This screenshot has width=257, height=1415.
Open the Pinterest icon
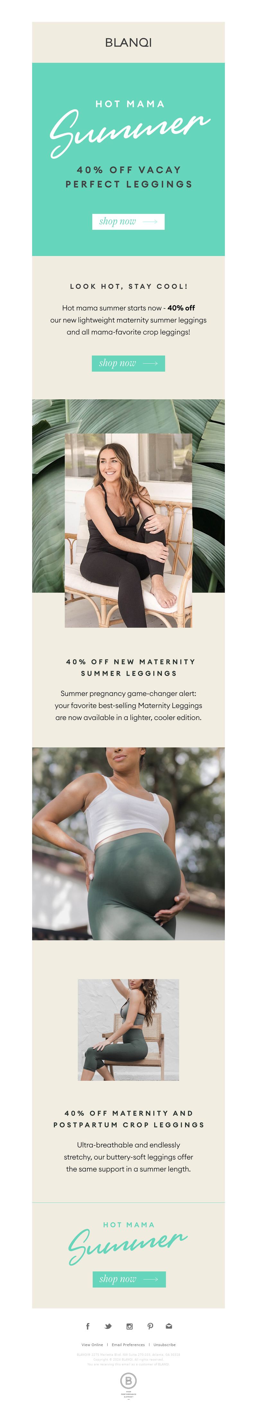point(150,1326)
